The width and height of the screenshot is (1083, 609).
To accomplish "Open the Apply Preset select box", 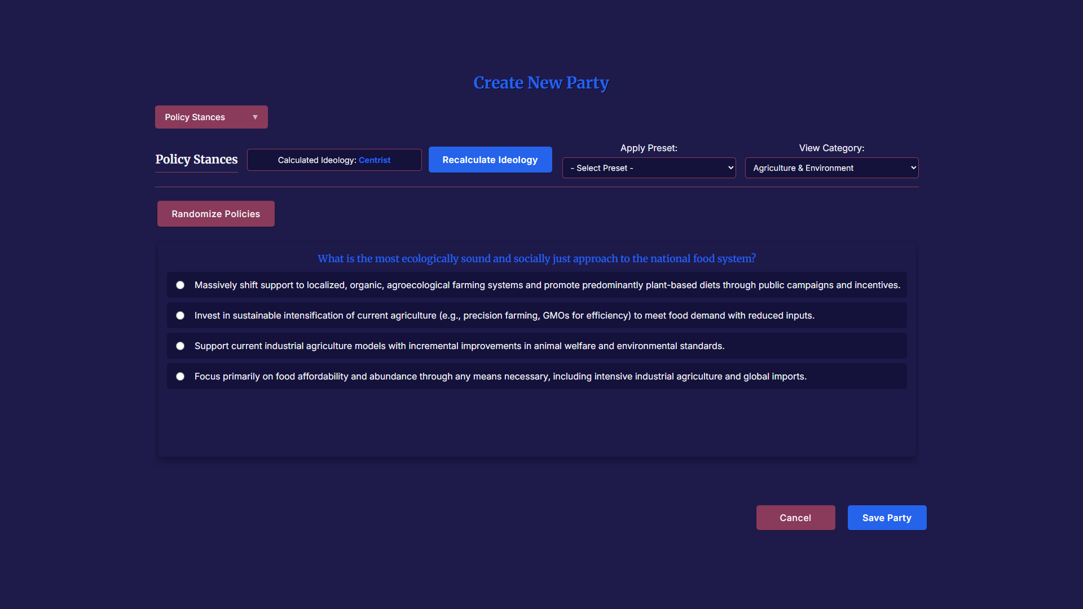I will 649,168.
